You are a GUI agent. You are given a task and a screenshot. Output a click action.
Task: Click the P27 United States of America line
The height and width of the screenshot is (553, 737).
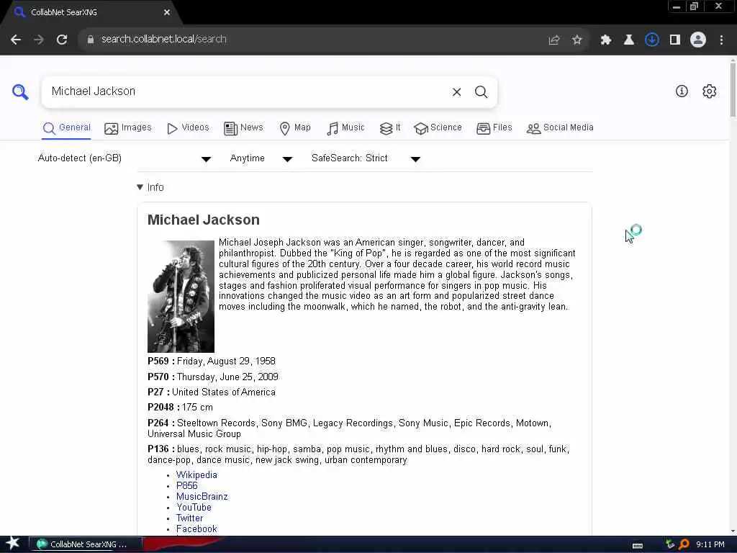(x=212, y=392)
